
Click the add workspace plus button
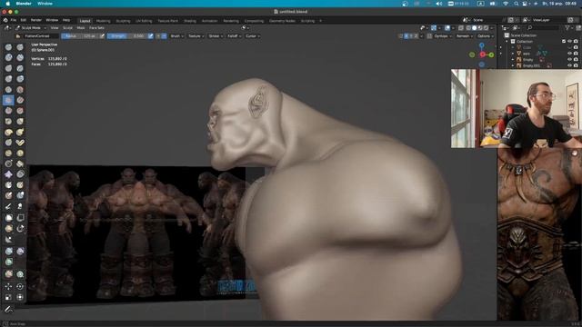321,21
